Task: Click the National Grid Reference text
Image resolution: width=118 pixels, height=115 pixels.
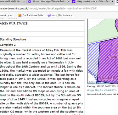Action: click(103, 94)
